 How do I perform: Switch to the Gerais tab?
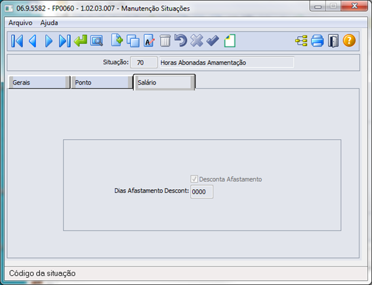39,82
